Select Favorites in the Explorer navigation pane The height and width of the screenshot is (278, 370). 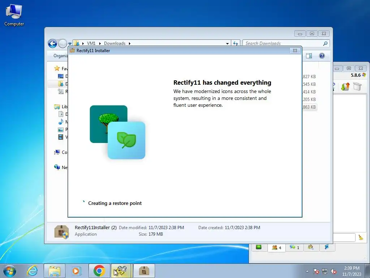pos(61,68)
